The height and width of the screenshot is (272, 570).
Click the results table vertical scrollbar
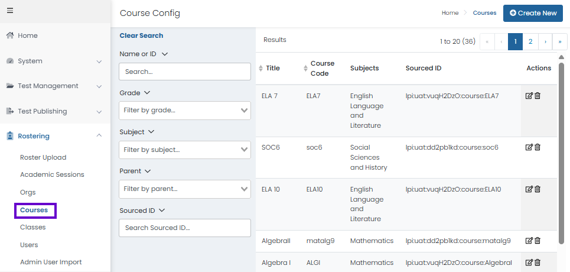tap(561, 153)
